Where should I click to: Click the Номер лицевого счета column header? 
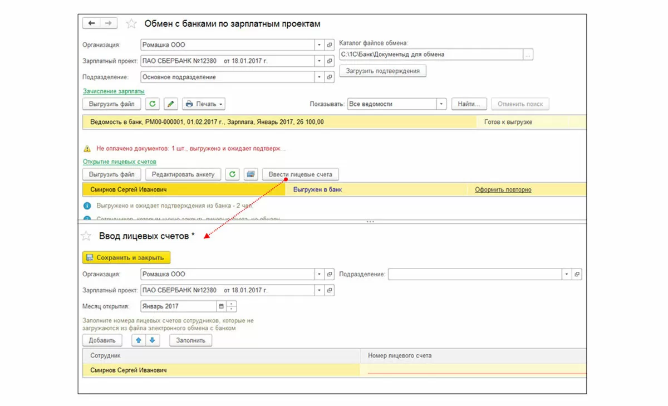coord(474,355)
